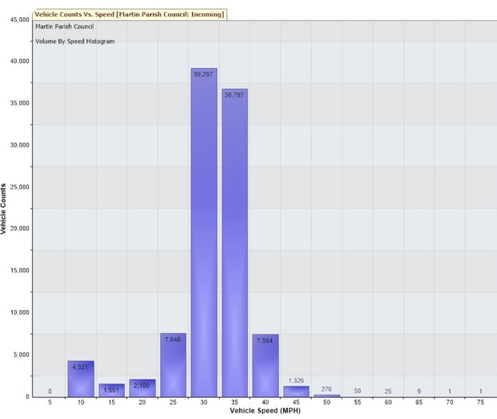Image resolution: width=497 pixels, height=419 pixels.
Task: Click the 0 data label at 5 MPH
Action: pos(50,391)
